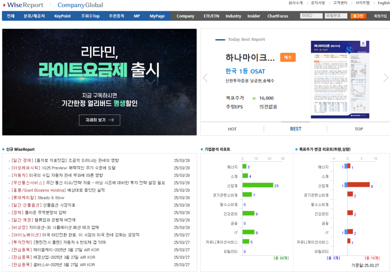Click 자세히 보기 button on banner
Image resolution: width=390 pixels, height=272 pixels.
click(x=100, y=120)
